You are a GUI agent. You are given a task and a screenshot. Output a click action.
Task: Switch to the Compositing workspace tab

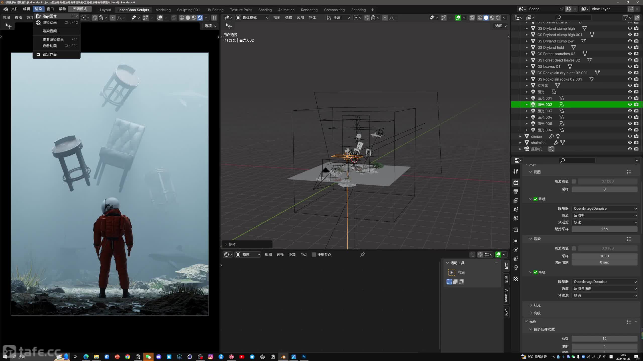click(334, 10)
